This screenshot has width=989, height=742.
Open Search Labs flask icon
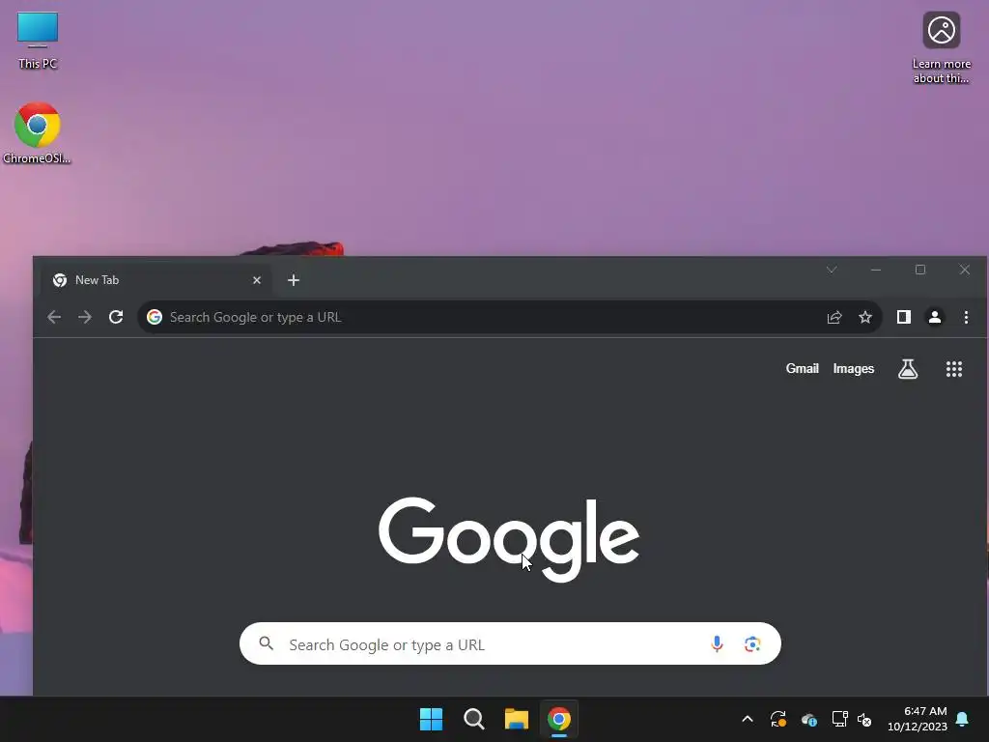[908, 369]
